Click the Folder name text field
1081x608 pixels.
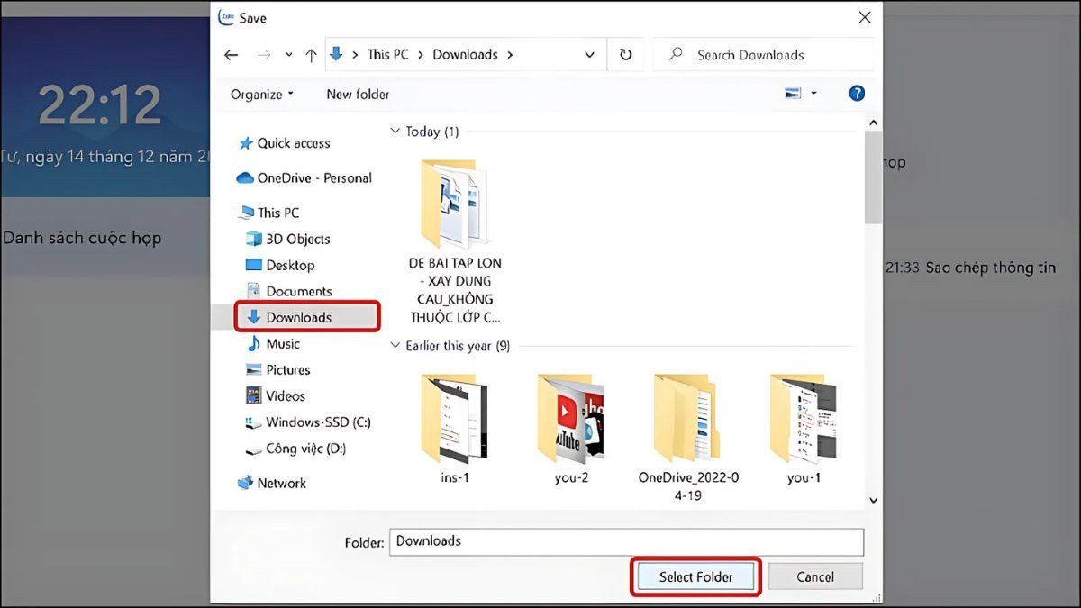click(626, 541)
